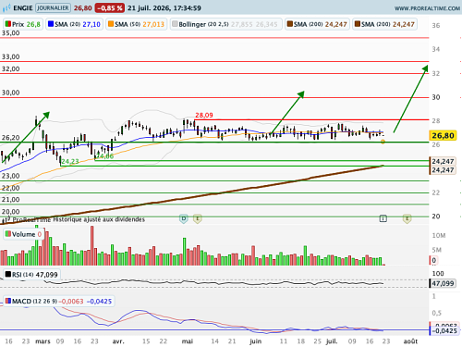Open the info marker icon near July
The height and width of the screenshot is (347, 462).
(x=383, y=218)
